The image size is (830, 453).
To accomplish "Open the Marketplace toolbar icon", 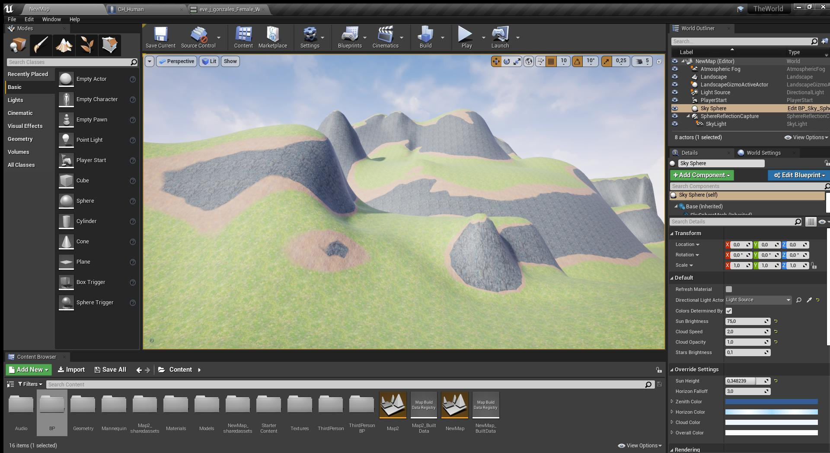I will point(273,37).
